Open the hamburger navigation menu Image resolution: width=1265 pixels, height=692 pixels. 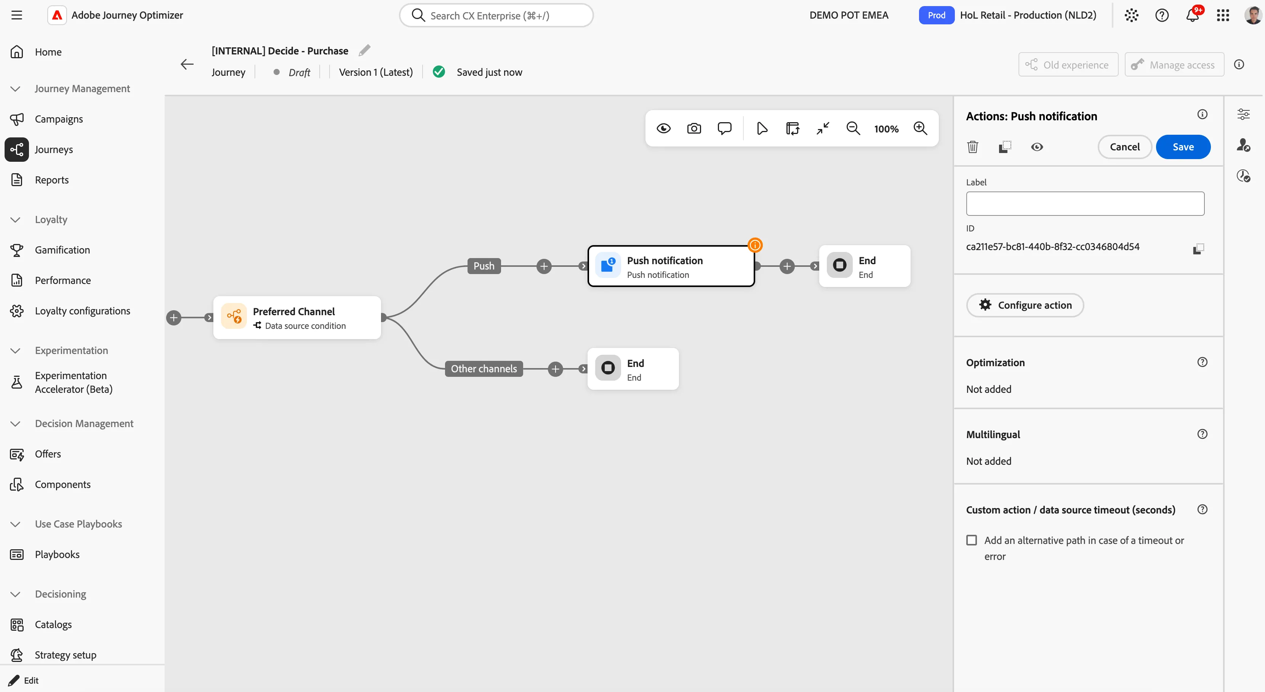point(17,15)
